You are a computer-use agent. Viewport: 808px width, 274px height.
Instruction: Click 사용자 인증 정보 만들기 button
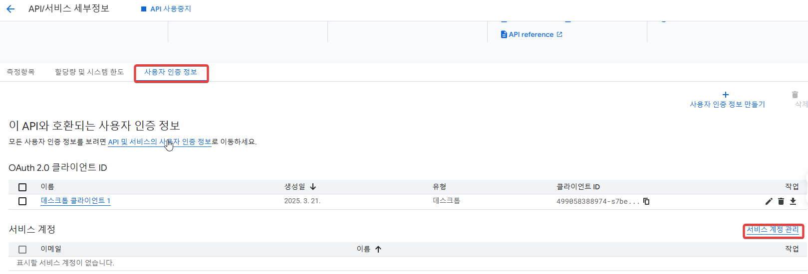(x=727, y=104)
